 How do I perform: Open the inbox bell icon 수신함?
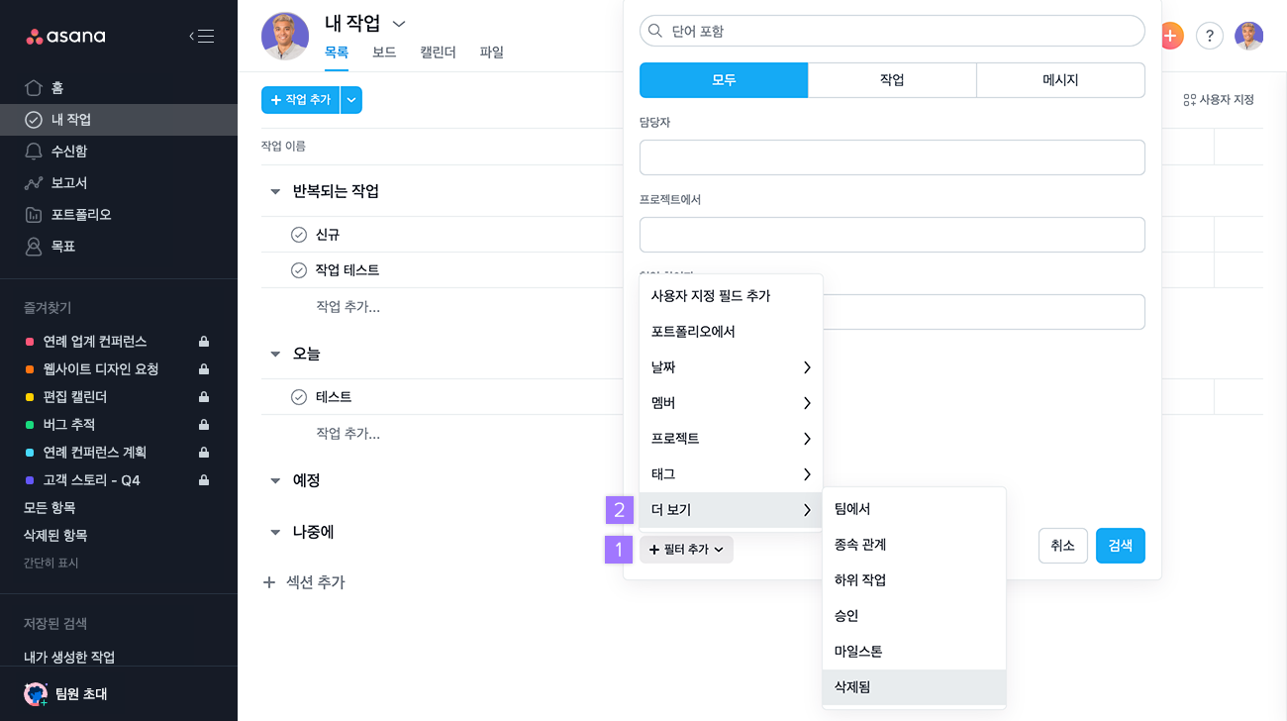(x=34, y=152)
